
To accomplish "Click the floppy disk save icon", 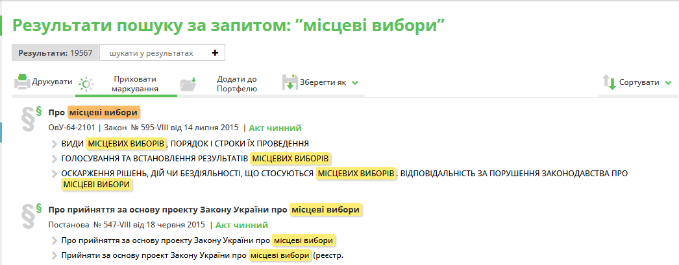I will click(x=290, y=83).
